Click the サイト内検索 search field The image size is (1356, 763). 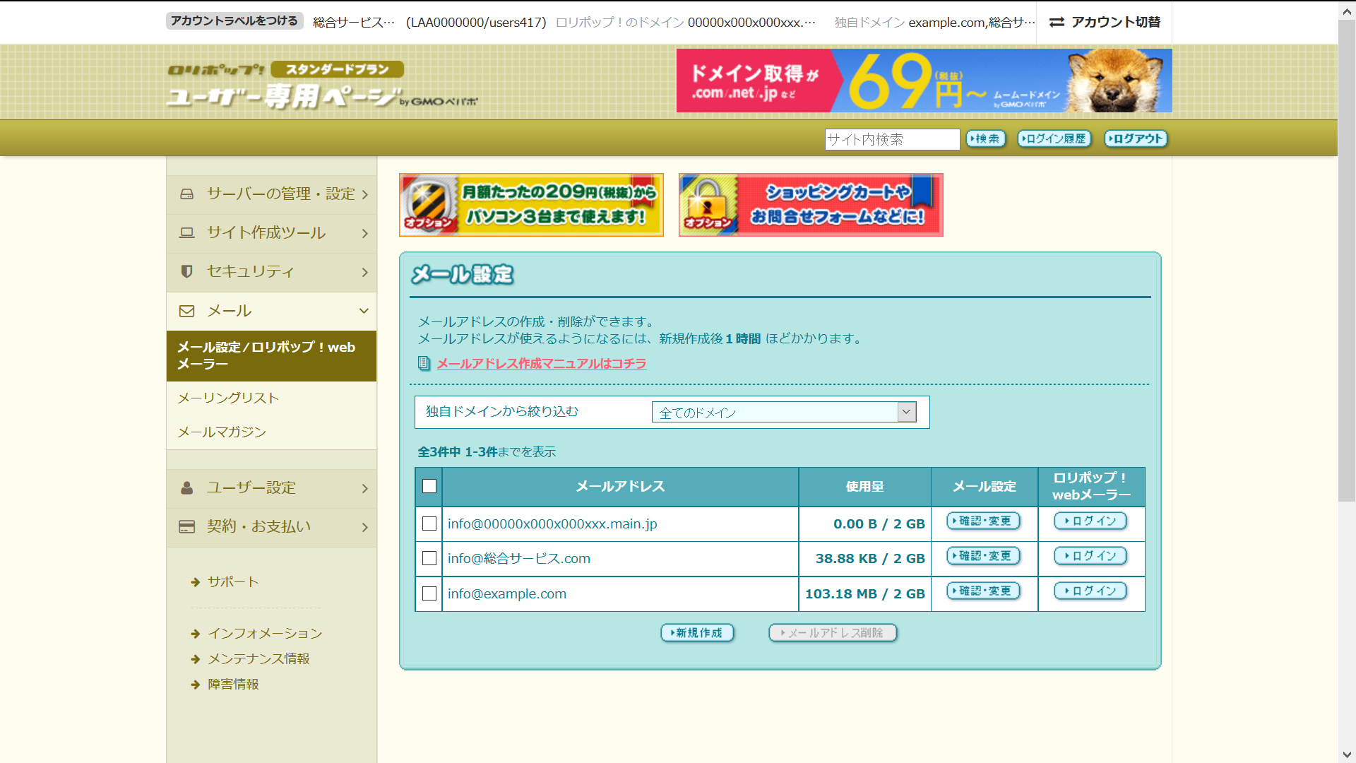click(891, 139)
